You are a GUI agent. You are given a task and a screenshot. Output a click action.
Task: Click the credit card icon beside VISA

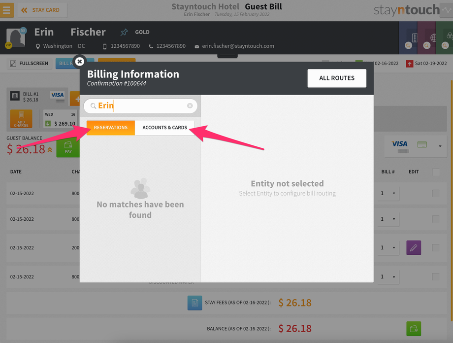point(422,144)
